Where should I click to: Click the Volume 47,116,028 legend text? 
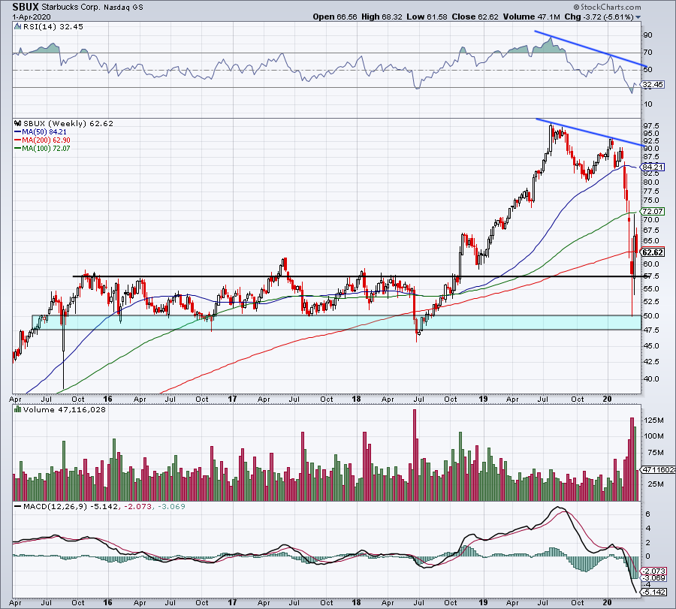tap(65, 409)
